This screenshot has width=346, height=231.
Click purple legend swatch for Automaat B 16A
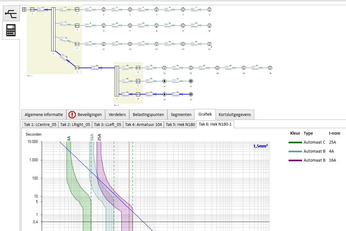(295, 160)
